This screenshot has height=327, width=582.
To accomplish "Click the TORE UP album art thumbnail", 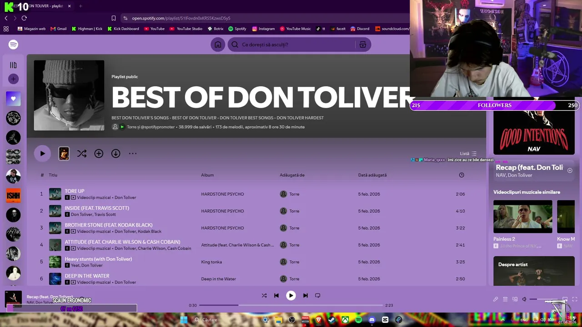I will pos(55,194).
